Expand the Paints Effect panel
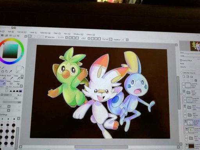Screen dimensions: 200x150 [181, 60]
